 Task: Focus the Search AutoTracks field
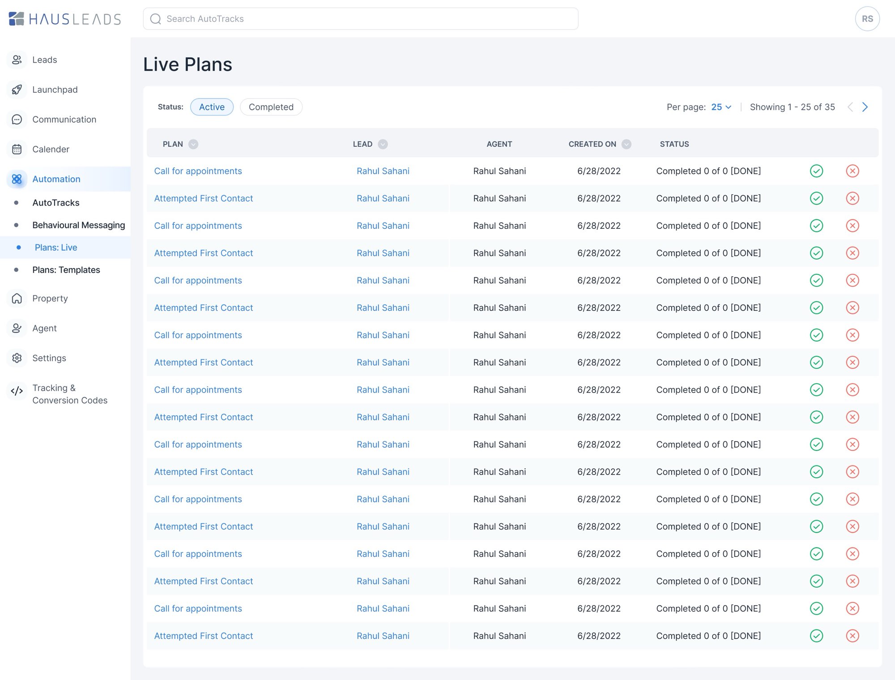[361, 19]
